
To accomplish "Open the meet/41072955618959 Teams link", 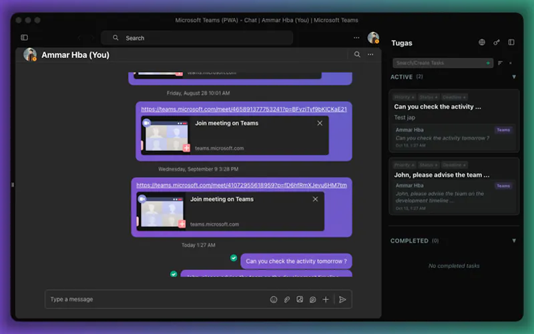I will pyautogui.click(x=242, y=185).
